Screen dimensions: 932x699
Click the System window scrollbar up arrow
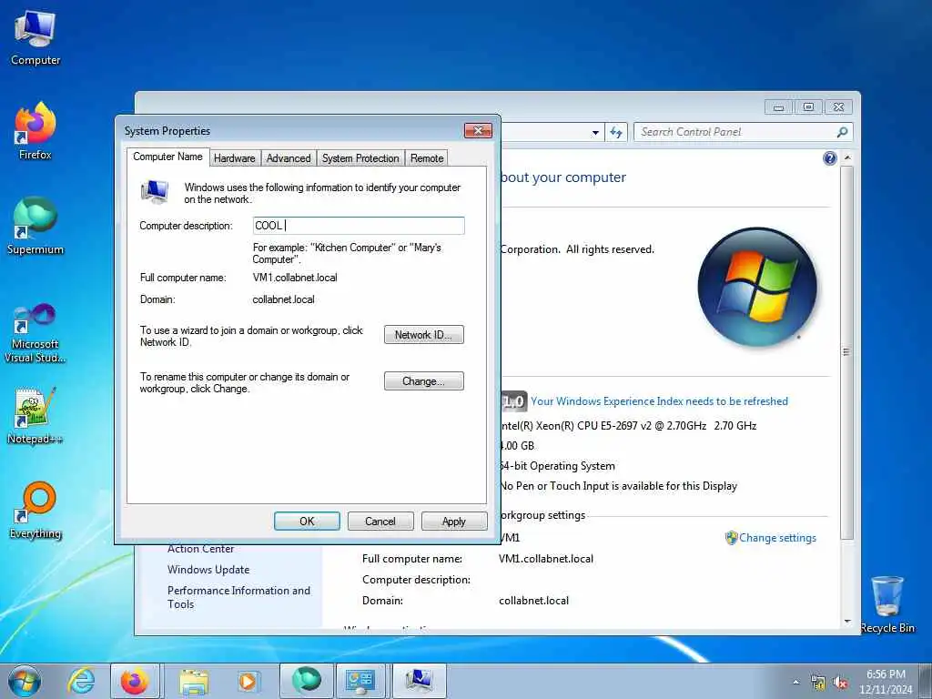tap(847, 158)
